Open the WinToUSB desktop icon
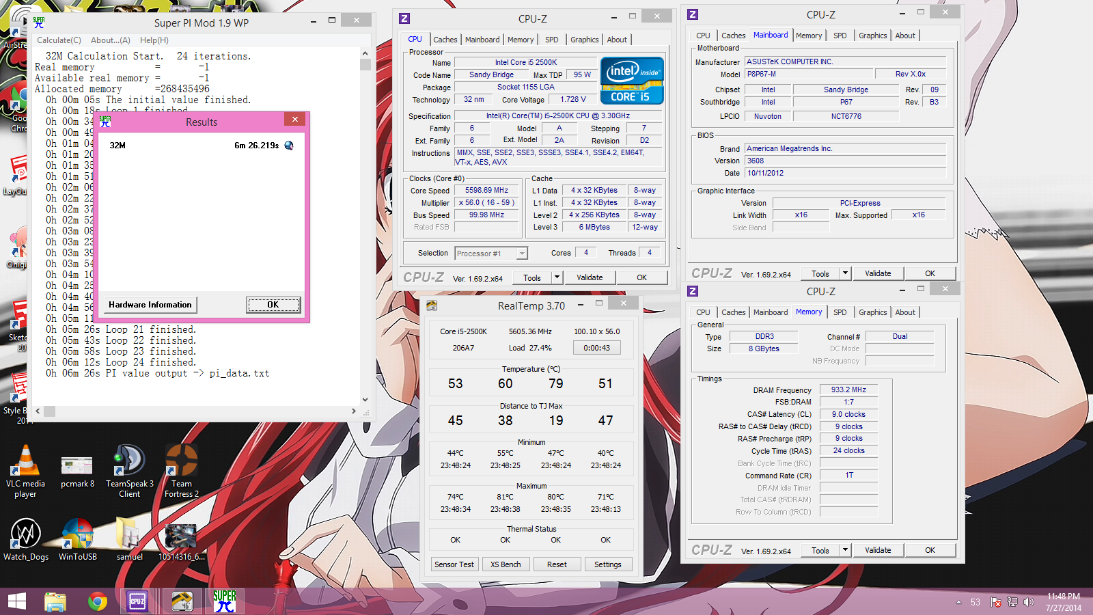This screenshot has height=615, width=1093. pos(77,539)
